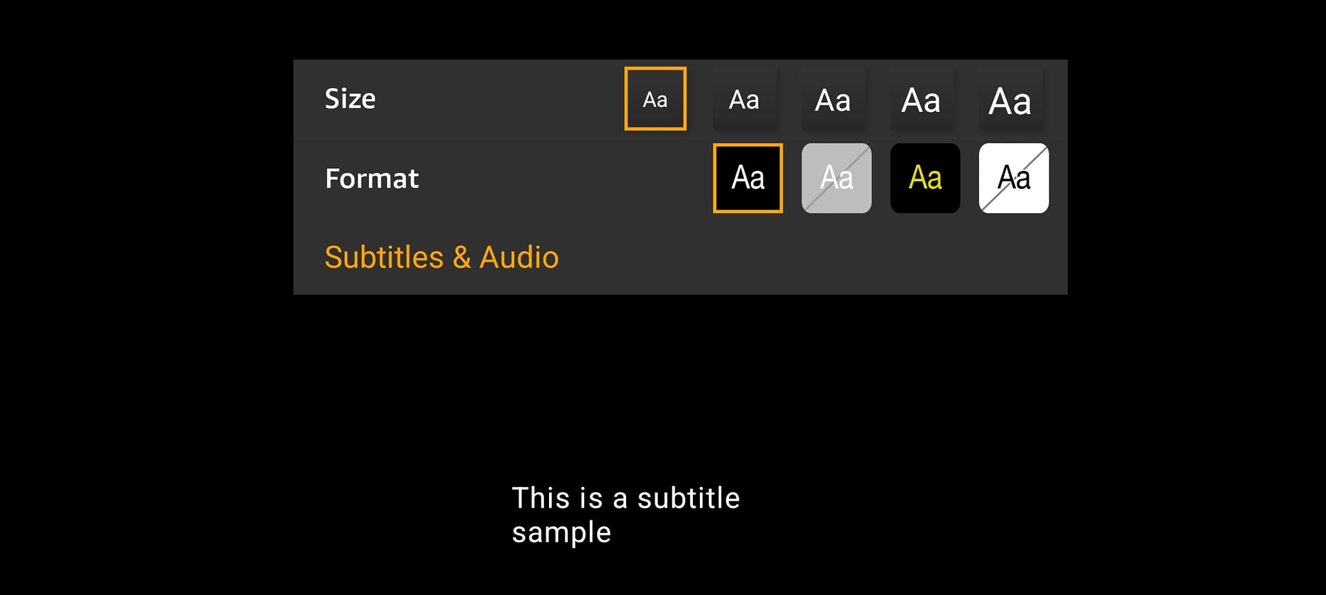Click the Size row label

coord(350,98)
